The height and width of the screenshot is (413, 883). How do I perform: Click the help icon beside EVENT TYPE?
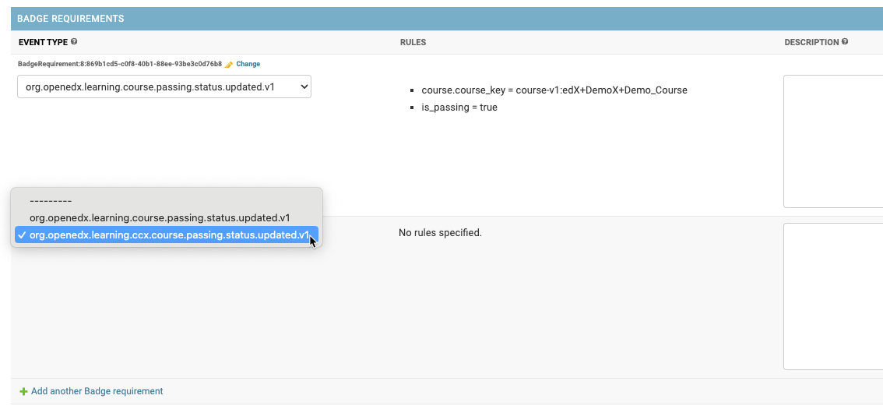[x=74, y=42]
